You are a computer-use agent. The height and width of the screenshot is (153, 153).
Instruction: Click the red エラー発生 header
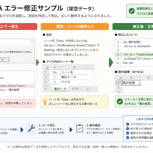(x=18, y=26)
